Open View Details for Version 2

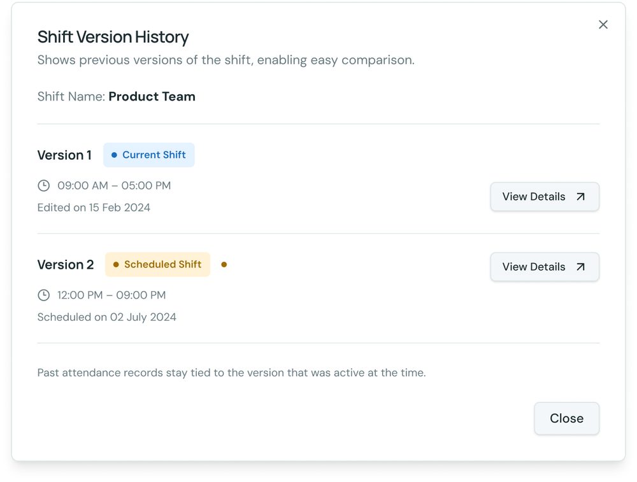(545, 267)
